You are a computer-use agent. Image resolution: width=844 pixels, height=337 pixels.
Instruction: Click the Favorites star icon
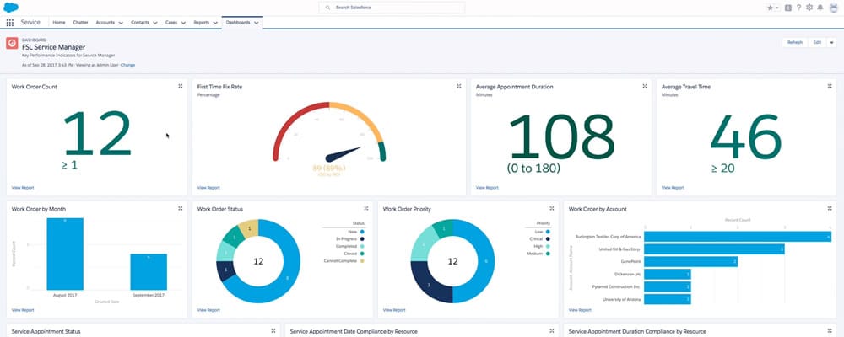(770, 8)
